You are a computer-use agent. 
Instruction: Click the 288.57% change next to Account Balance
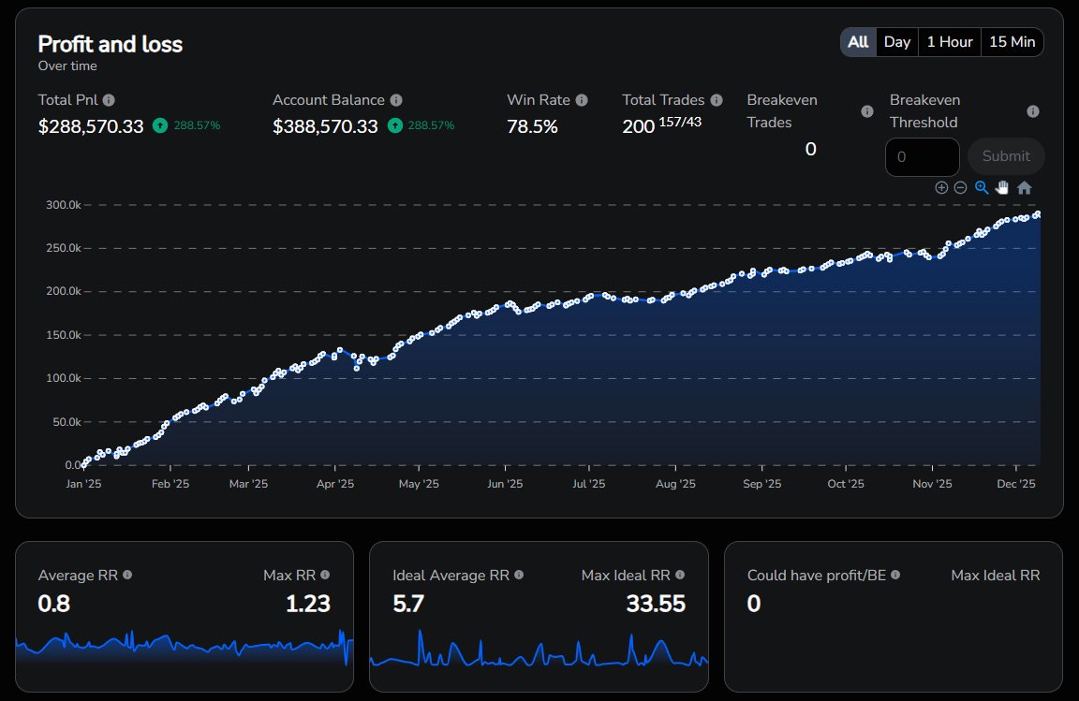pos(432,125)
